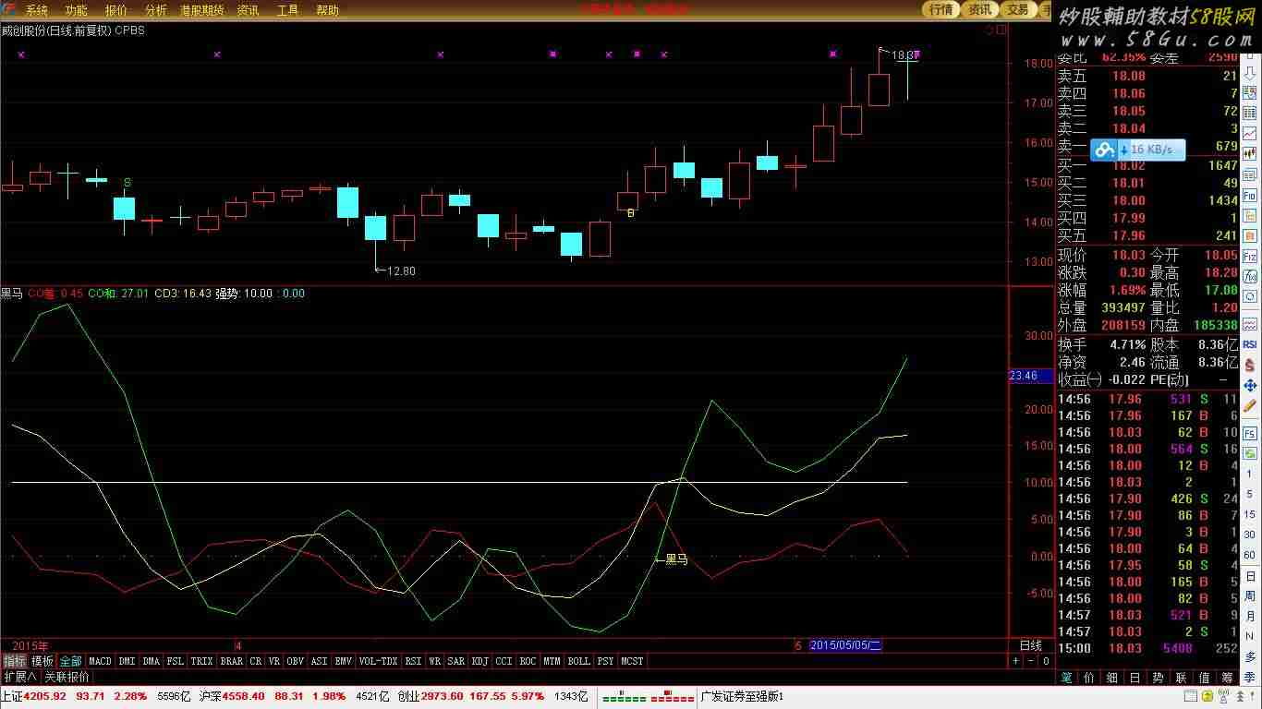Select the TRIX indicator tab
The width and height of the screenshot is (1262, 709).
point(202,661)
